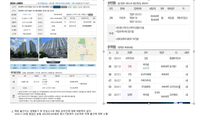Open the green Naver map icon button
Viewport: 209px width, 122px height.
tap(75, 7)
